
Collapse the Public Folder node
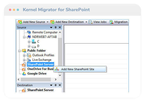tap(19, 51)
